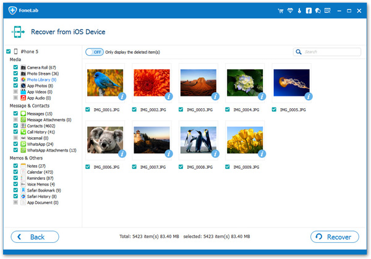The height and width of the screenshot is (259, 371).
Task: Select Photo Stream (36) category
Action: coord(43,74)
